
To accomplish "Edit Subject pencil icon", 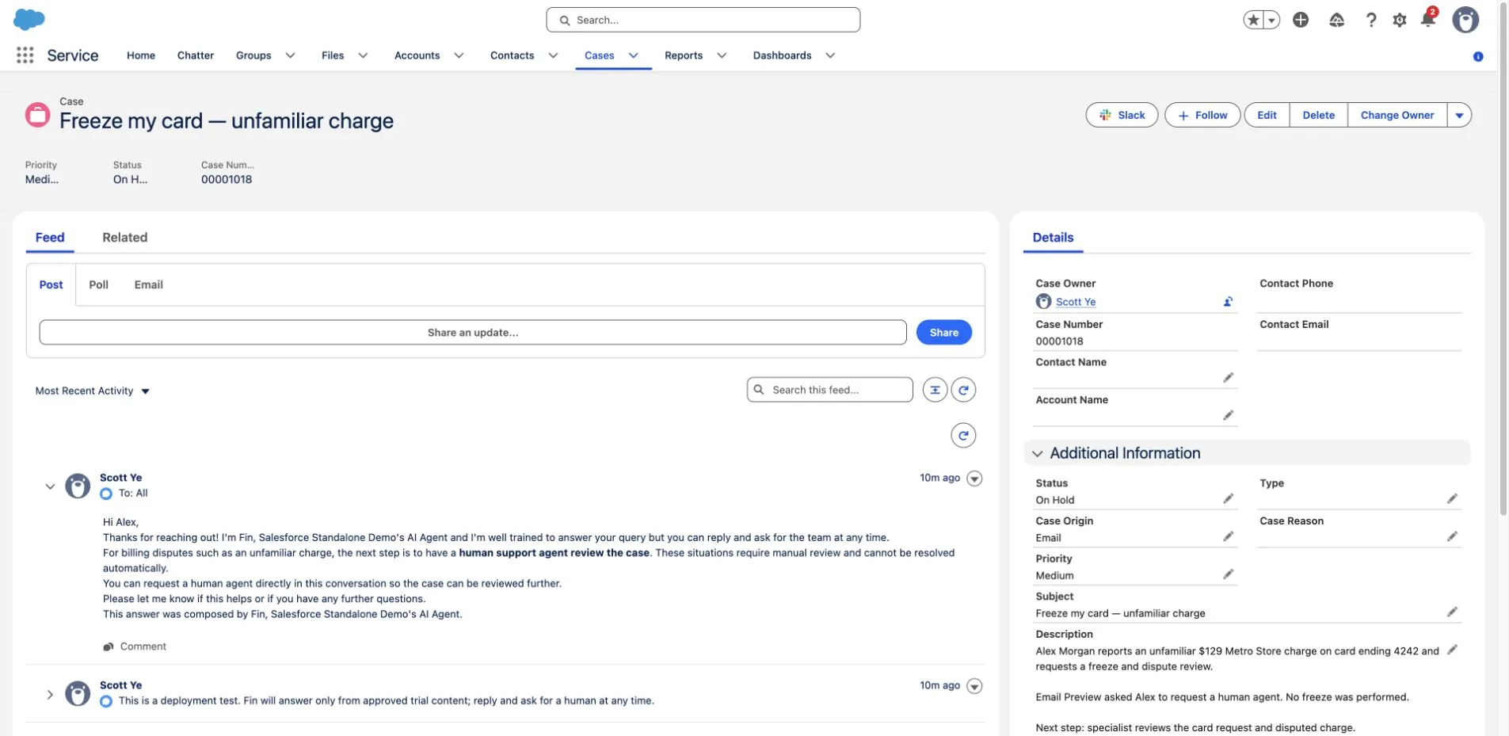I will (x=1452, y=612).
